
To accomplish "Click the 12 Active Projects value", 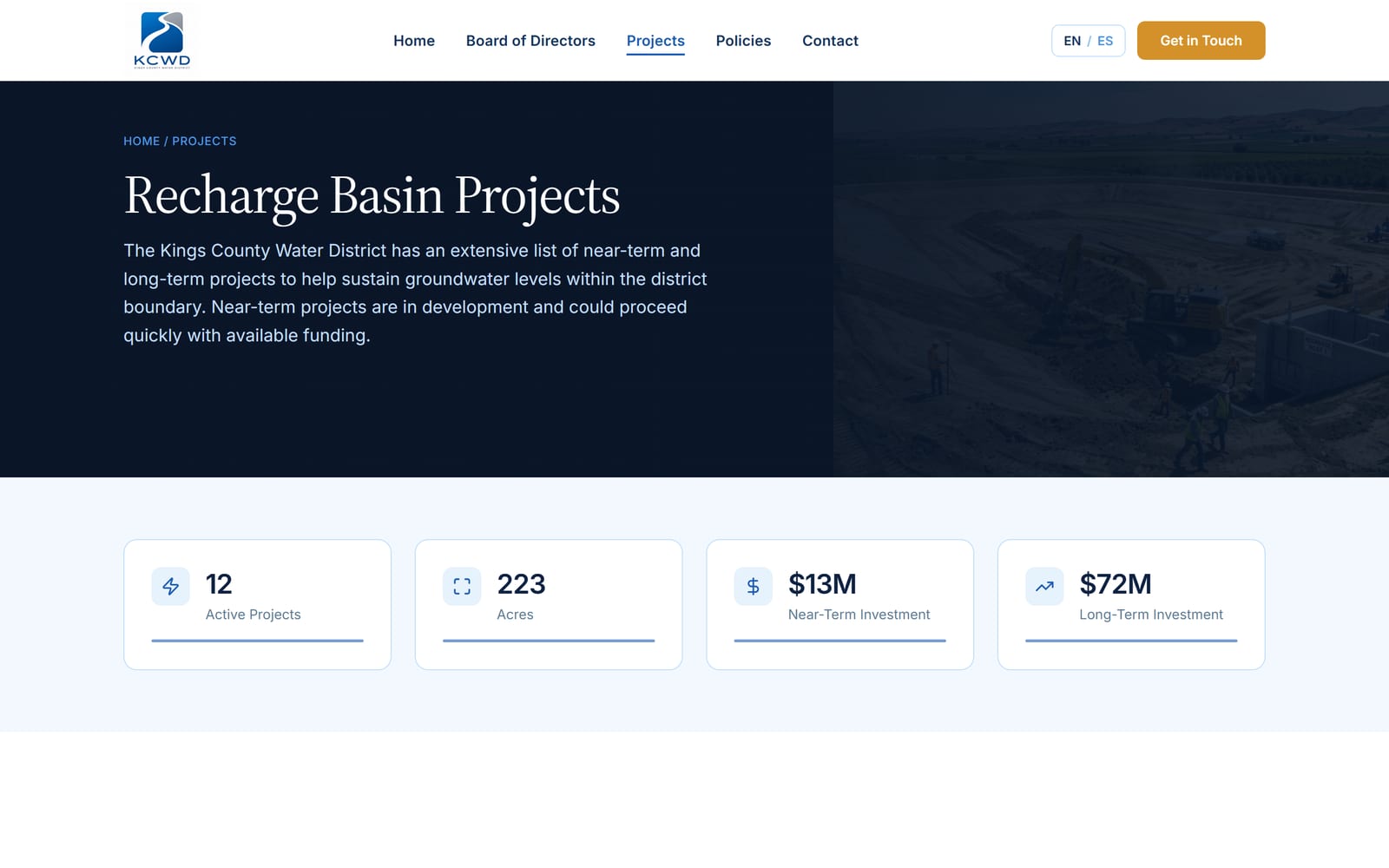I will [x=219, y=584].
